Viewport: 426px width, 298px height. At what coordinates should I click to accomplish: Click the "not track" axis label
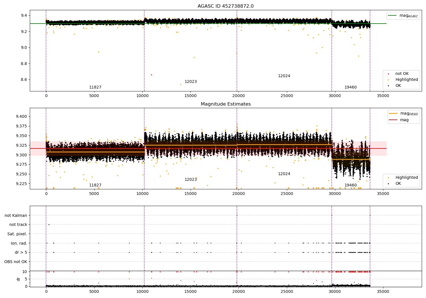18,224
